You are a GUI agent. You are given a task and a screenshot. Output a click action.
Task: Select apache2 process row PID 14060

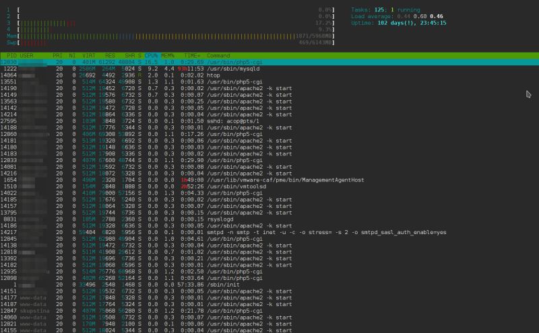269,318
